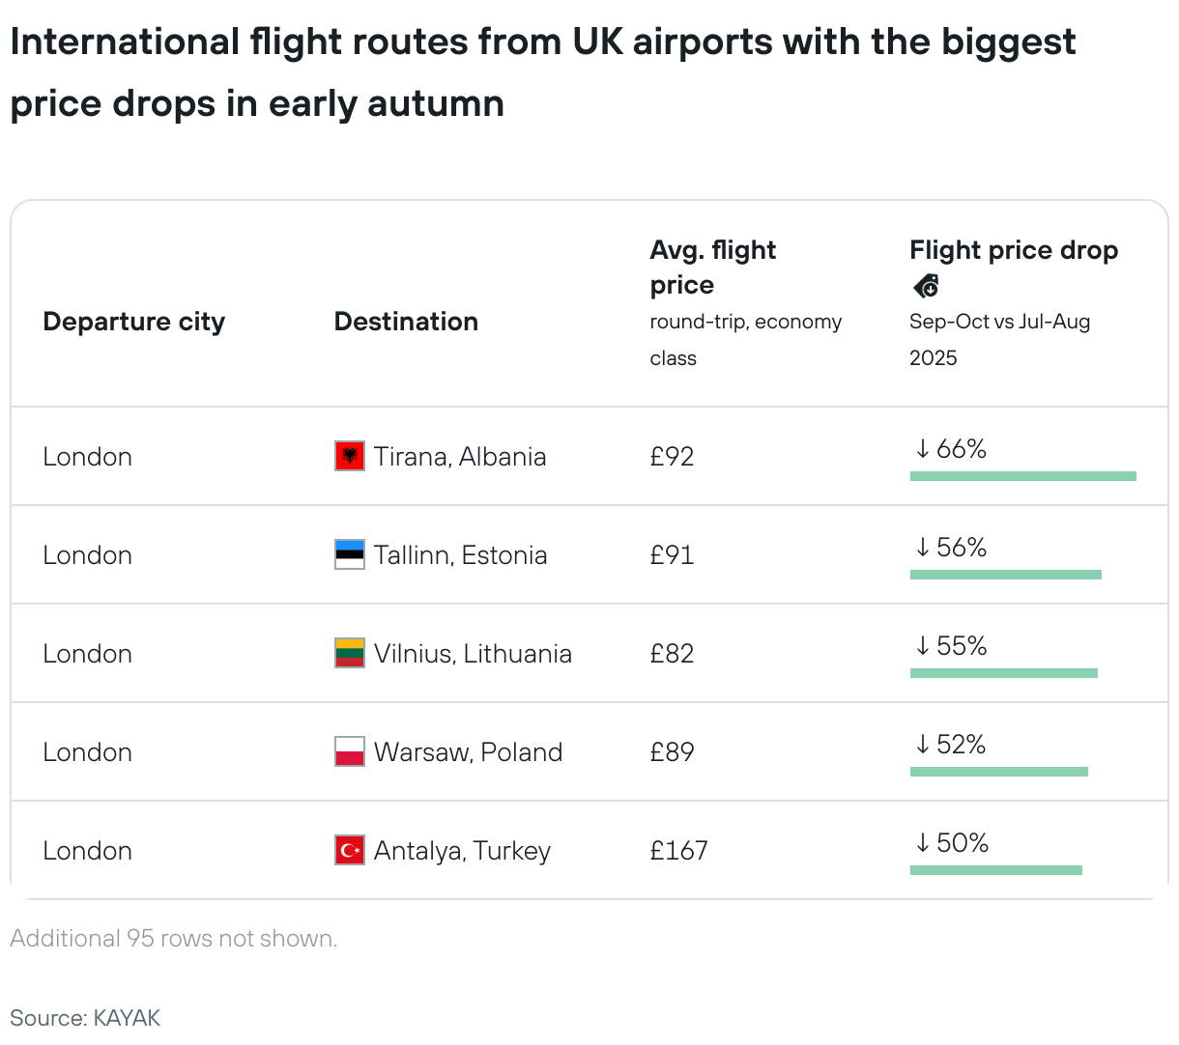Click the 'Source: KAYAK' credit text
The width and height of the screenshot is (1179, 1045).
coord(85,1018)
